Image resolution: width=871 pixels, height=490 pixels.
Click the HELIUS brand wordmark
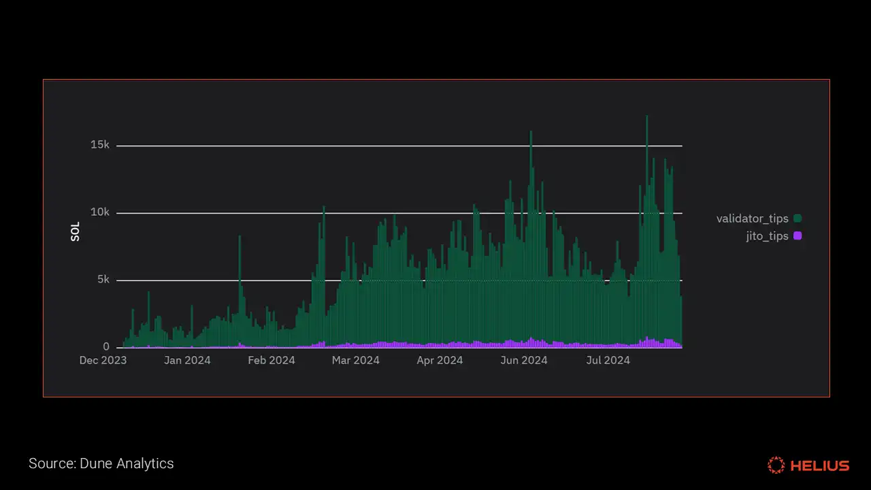[x=820, y=466]
